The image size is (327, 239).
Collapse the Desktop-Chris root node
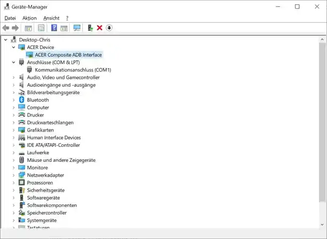pos(6,39)
